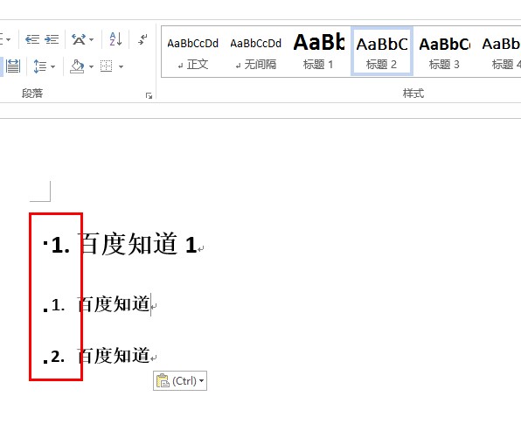
Task: Select the 标题 2 heading style
Action: click(x=382, y=52)
